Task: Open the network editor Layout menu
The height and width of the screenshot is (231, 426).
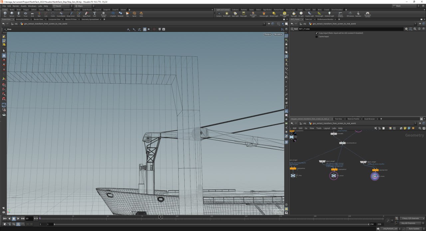Action: [326, 128]
